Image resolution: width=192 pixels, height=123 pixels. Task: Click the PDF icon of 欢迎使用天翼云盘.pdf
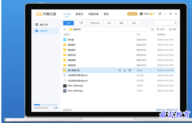[65, 81]
